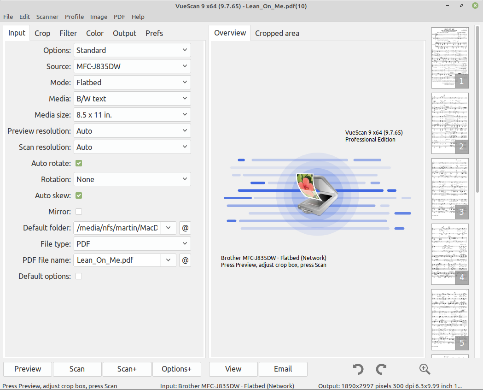Image resolution: width=483 pixels, height=390 pixels.
Task: Click the @ button next to PDF file name
Action: [x=185, y=260]
